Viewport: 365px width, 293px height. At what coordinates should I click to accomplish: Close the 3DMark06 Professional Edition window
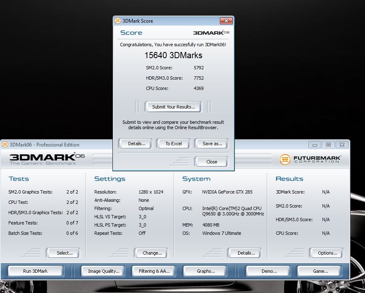(342, 145)
